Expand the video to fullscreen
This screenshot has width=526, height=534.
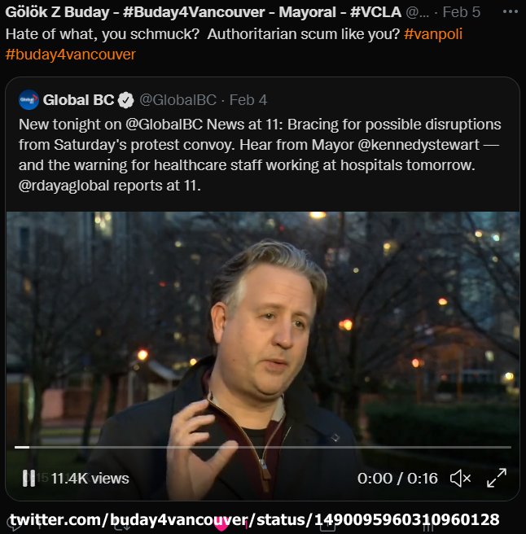click(497, 478)
